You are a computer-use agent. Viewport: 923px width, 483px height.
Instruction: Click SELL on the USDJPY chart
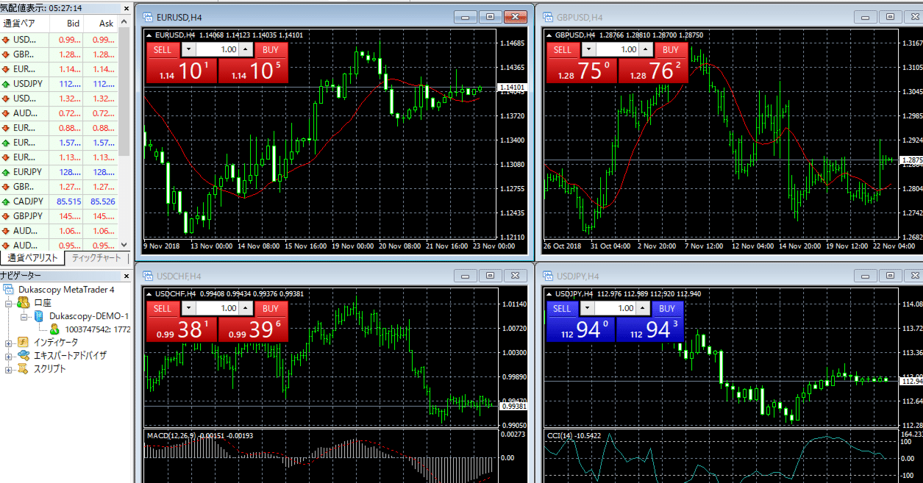click(x=562, y=309)
